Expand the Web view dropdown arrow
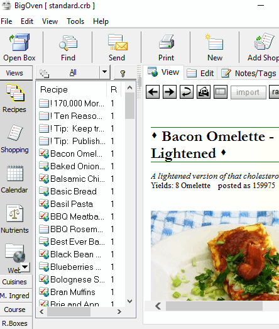The width and height of the screenshot is (279, 329). point(25,267)
